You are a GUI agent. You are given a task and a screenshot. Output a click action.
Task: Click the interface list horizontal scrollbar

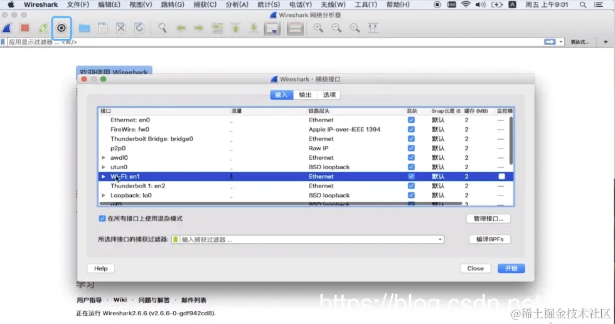click(281, 203)
